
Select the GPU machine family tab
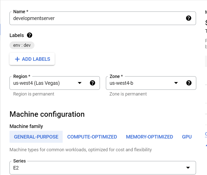[x=187, y=137]
